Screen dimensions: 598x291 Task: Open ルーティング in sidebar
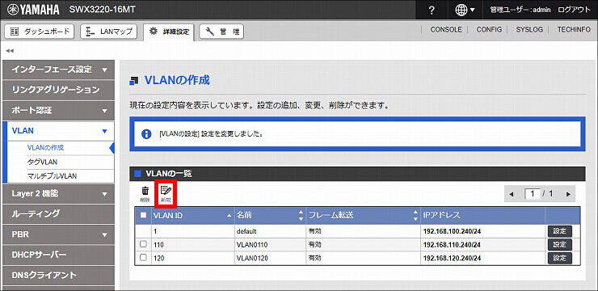pos(58,213)
